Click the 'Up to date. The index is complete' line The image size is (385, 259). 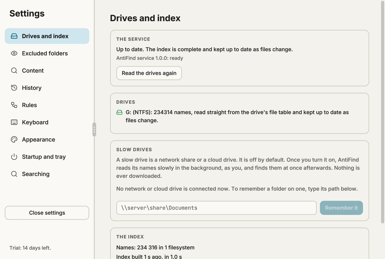point(204,49)
